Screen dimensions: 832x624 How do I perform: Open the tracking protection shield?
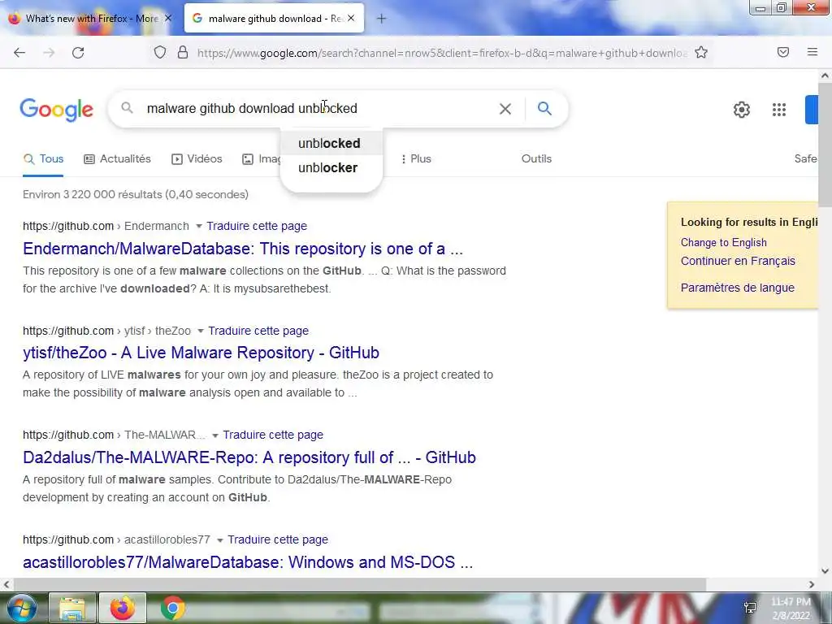[x=160, y=53]
